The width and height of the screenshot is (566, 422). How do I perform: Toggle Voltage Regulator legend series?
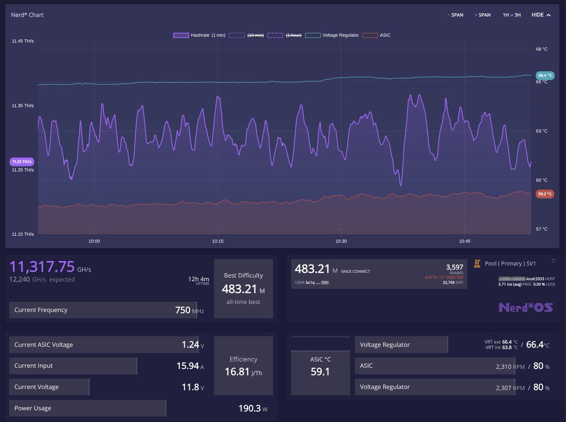(332, 35)
